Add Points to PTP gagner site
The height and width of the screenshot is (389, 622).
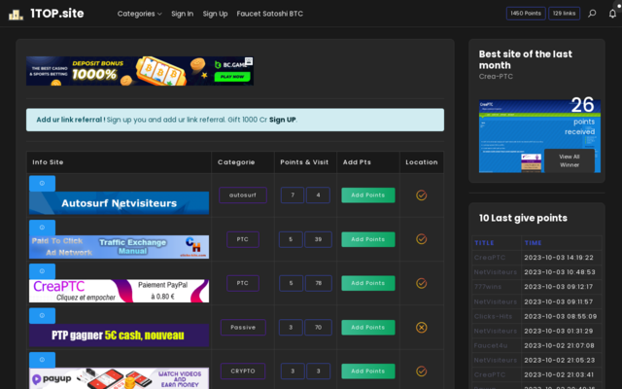tap(368, 328)
